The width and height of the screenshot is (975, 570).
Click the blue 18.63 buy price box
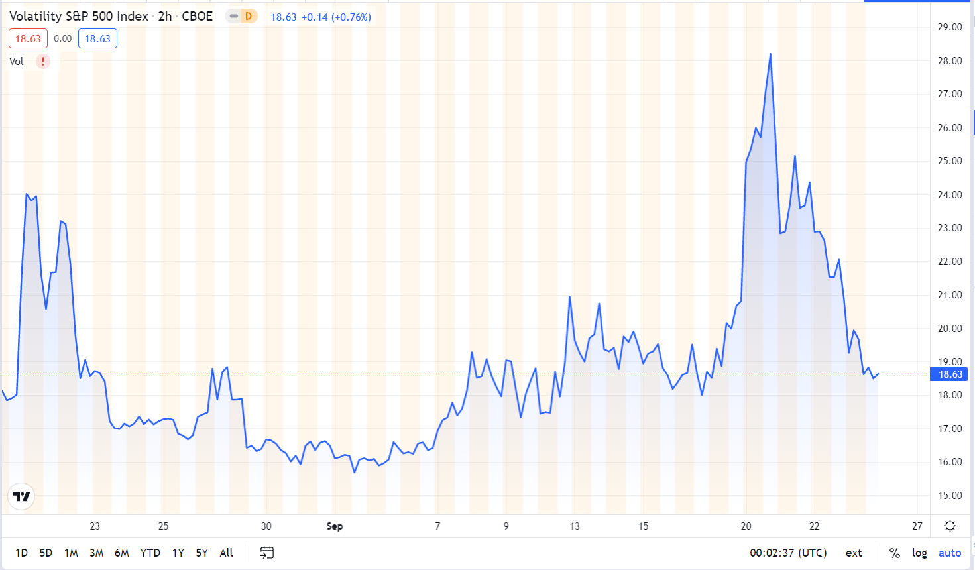point(97,38)
